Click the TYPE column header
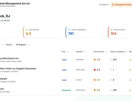132x101 pixels. (63, 52)
